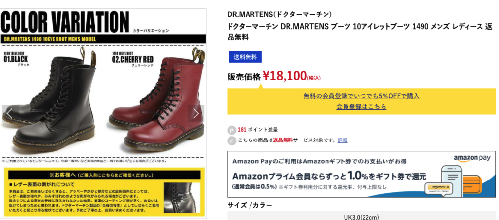Open the 無料の会員登録でいつでも5%OFFで購入 link

361,96
